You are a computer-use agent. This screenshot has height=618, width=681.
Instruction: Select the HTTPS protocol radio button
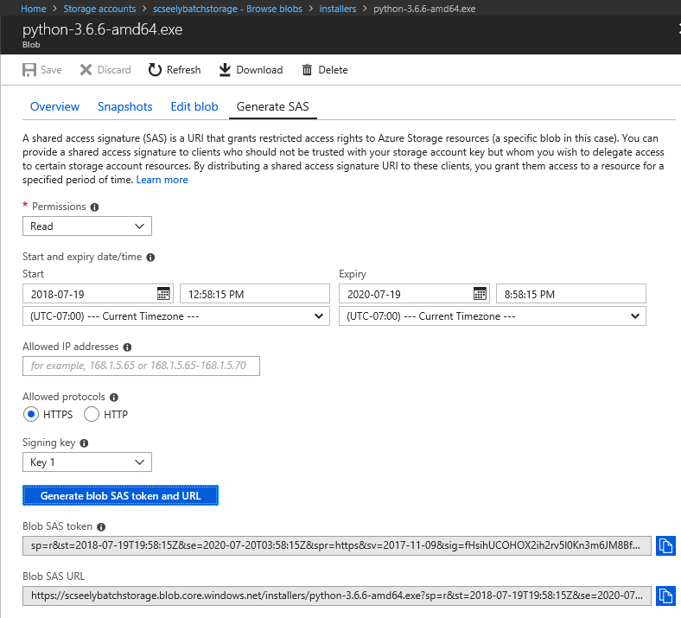tap(30, 415)
